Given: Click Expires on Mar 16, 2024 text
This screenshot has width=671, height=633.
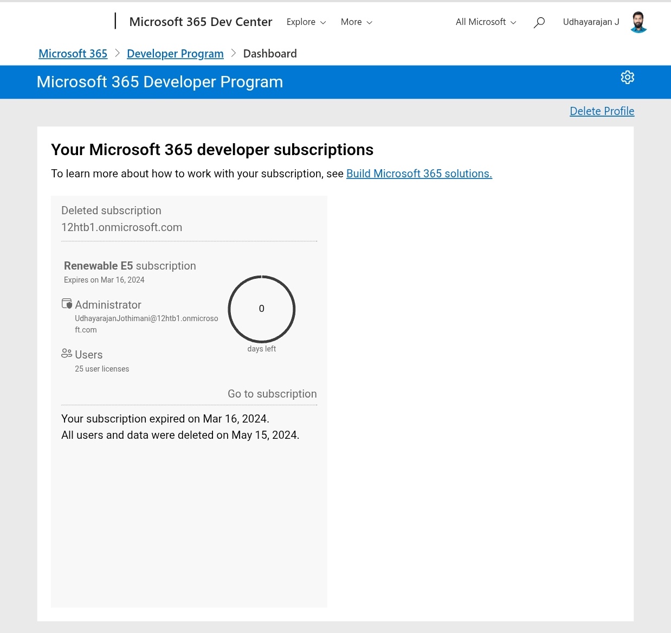Looking at the screenshot, I should [x=104, y=280].
